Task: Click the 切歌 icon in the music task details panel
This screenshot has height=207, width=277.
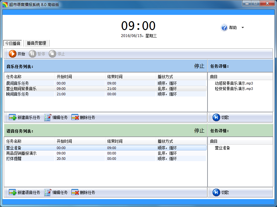Action: tap(216, 117)
